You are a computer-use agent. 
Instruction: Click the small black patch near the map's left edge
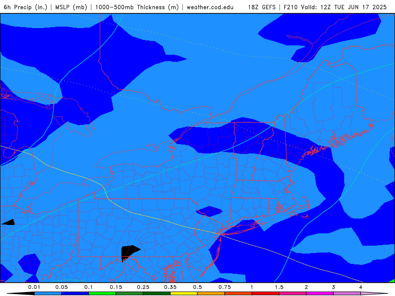point(9,222)
